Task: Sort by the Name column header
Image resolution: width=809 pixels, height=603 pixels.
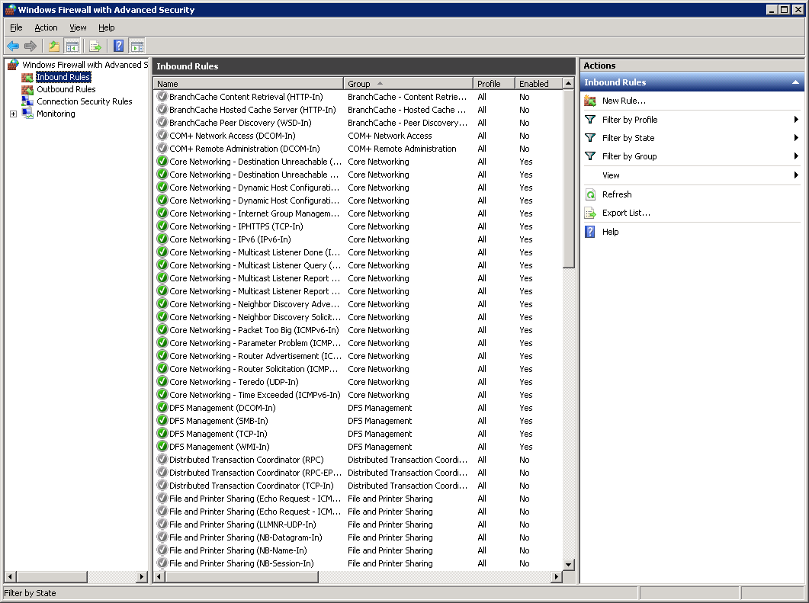Action: coord(248,84)
